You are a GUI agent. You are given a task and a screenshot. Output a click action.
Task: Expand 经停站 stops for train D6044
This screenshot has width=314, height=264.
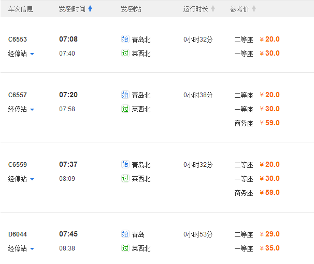[x=32, y=249]
